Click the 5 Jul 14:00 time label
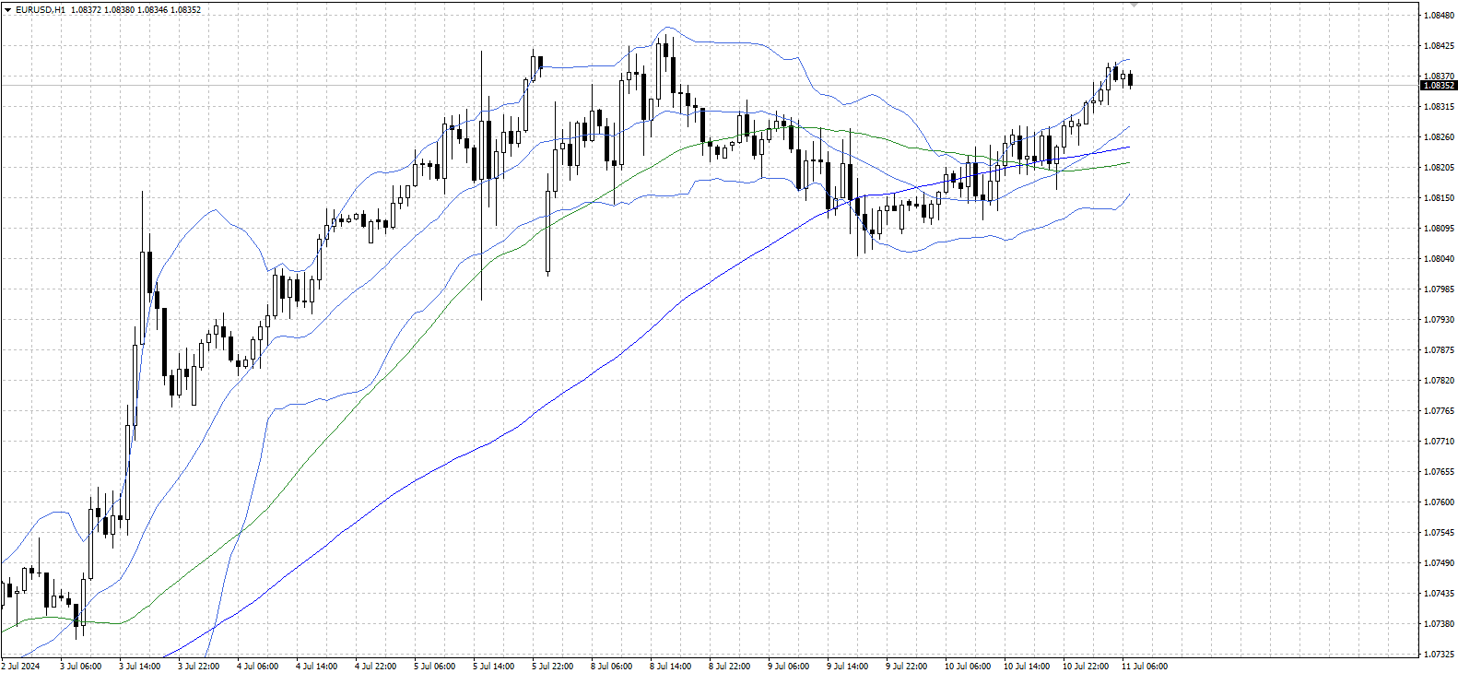 tap(494, 666)
